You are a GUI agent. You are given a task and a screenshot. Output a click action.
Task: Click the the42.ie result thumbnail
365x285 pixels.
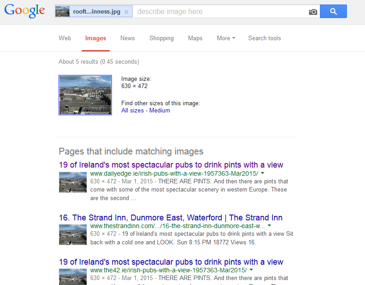73,277
